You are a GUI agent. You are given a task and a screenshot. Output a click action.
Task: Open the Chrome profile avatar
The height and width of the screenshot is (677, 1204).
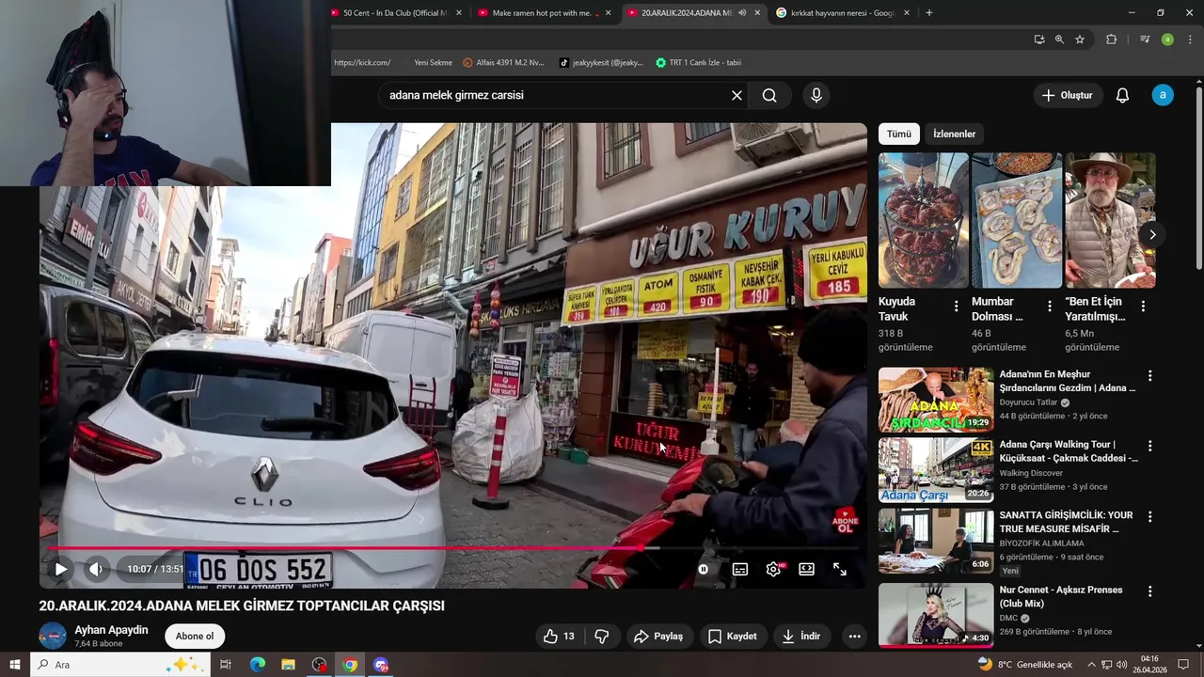click(x=1167, y=39)
